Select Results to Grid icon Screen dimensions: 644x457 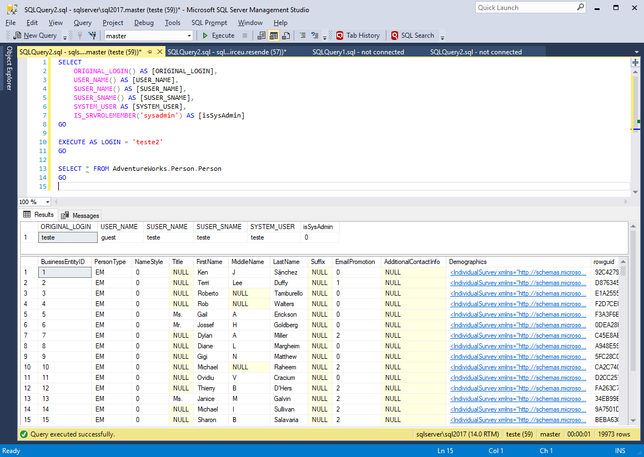pyautogui.click(x=274, y=35)
